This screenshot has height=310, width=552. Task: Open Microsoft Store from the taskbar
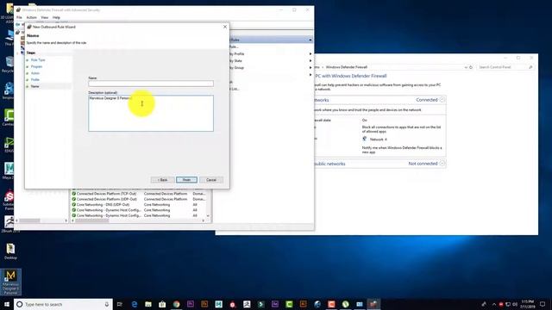coord(162,304)
